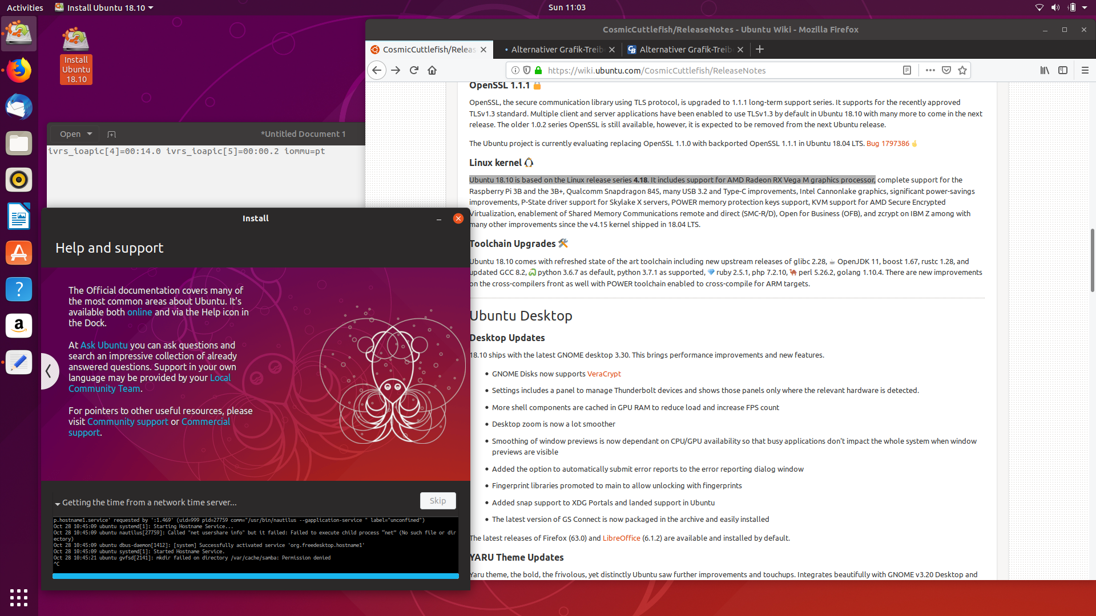1096x616 pixels.
Task: Open system menu arrow in top bar
Action: coord(1085,7)
